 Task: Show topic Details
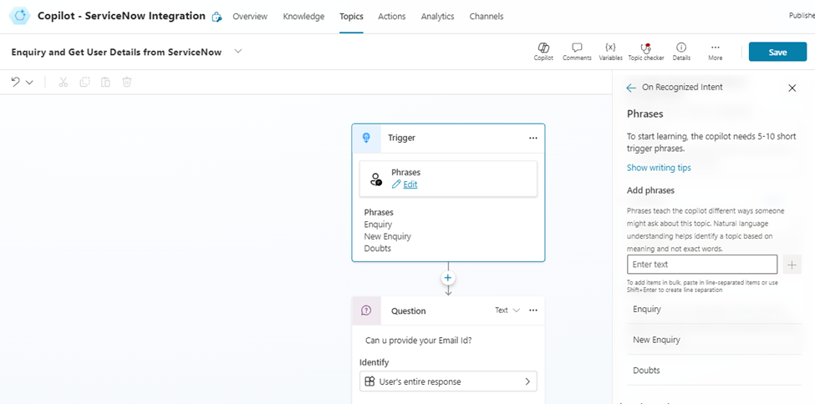click(x=681, y=48)
